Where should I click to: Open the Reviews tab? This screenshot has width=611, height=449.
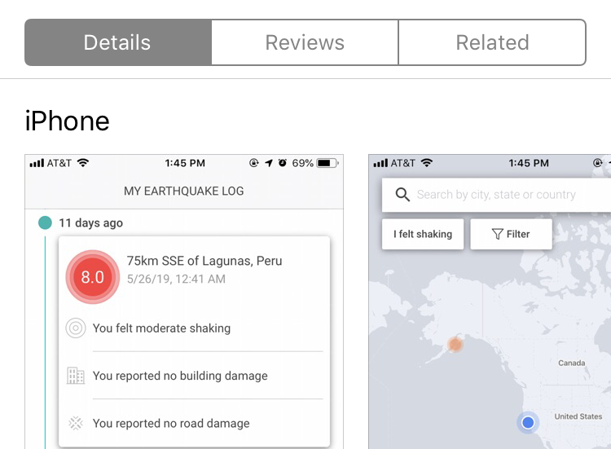click(305, 42)
